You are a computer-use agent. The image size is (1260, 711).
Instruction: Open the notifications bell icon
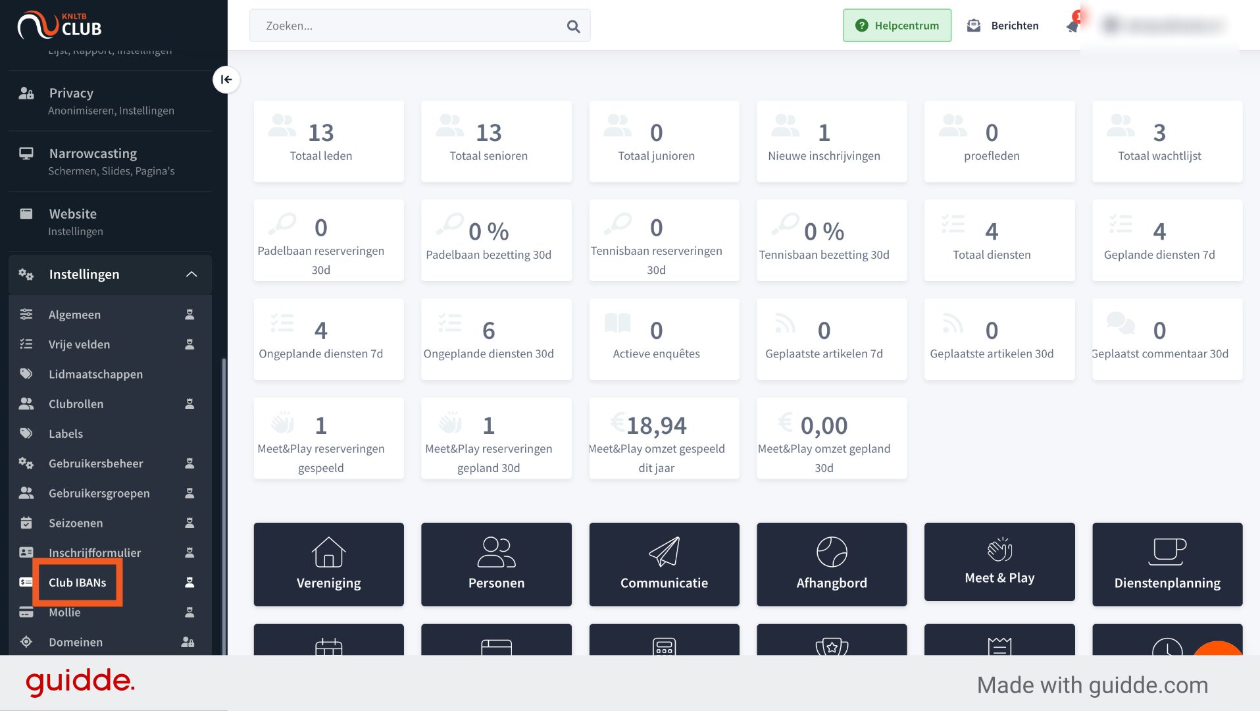[1072, 26]
